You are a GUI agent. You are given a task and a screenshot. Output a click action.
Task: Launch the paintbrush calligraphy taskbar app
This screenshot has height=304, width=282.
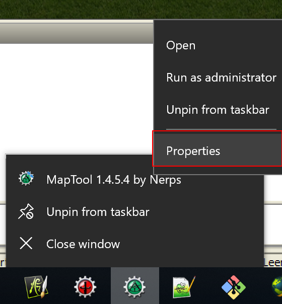coord(36,286)
